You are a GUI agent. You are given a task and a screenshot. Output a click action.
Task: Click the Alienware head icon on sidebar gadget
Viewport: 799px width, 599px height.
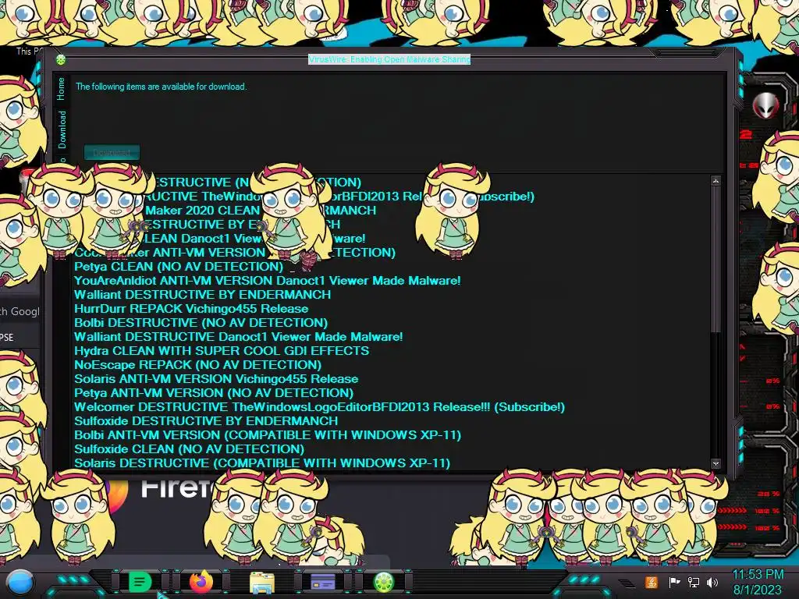click(766, 106)
